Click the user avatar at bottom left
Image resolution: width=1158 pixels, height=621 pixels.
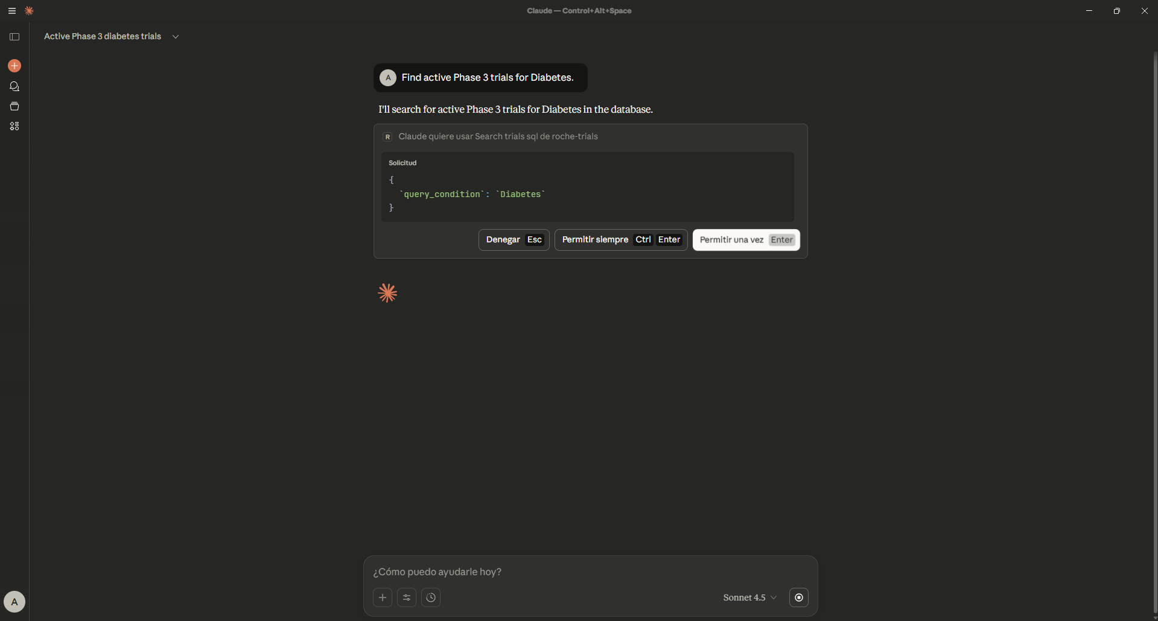click(x=14, y=601)
